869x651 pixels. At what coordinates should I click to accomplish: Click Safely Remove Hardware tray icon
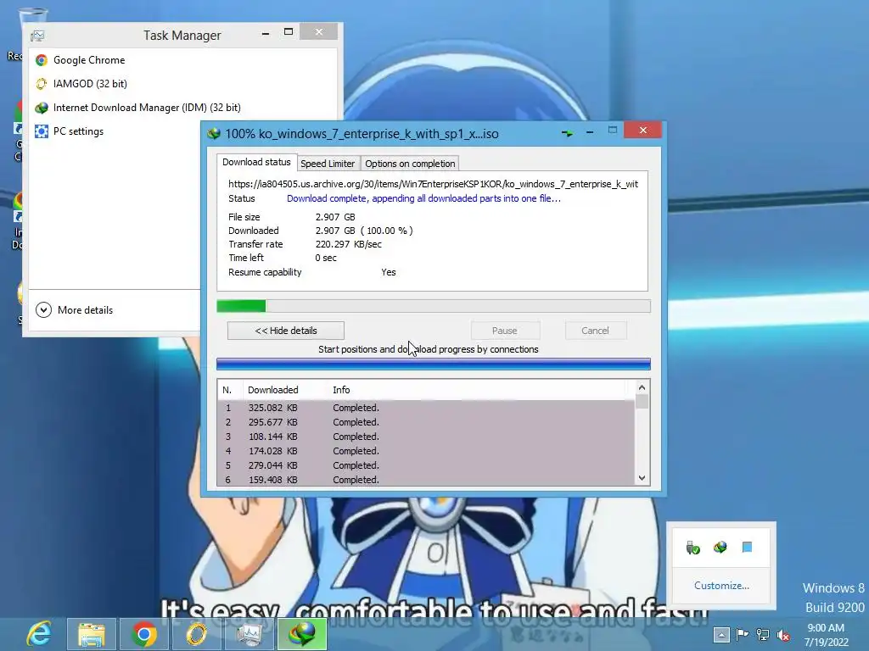692,548
